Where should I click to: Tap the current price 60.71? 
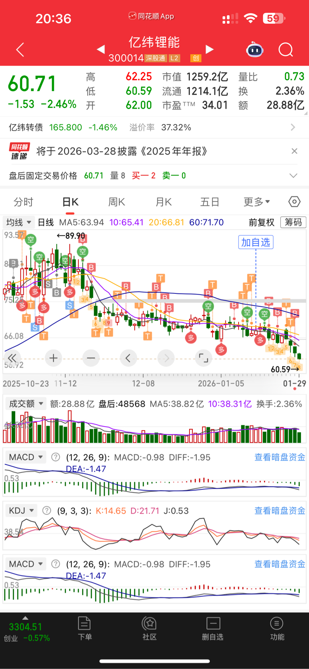(x=32, y=84)
